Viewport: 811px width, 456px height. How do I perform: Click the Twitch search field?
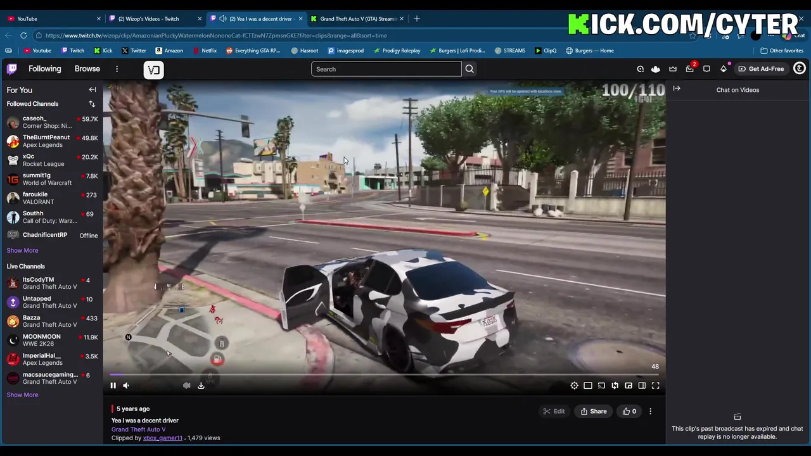[x=386, y=69]
